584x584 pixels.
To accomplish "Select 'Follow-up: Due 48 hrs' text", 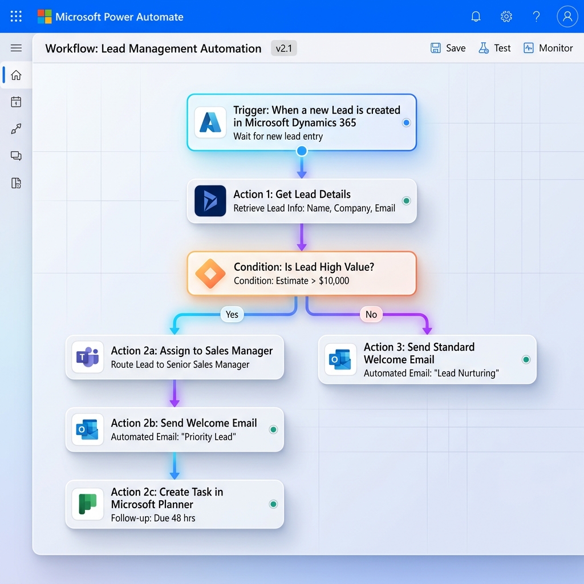I will [x=153, y=518].
